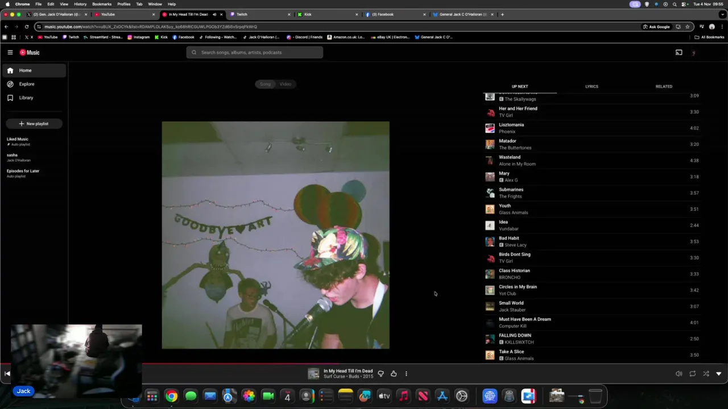Play Submarines by The Frights from queue
The width and height of the screenshot is (728, 409).
click(591, 193)
